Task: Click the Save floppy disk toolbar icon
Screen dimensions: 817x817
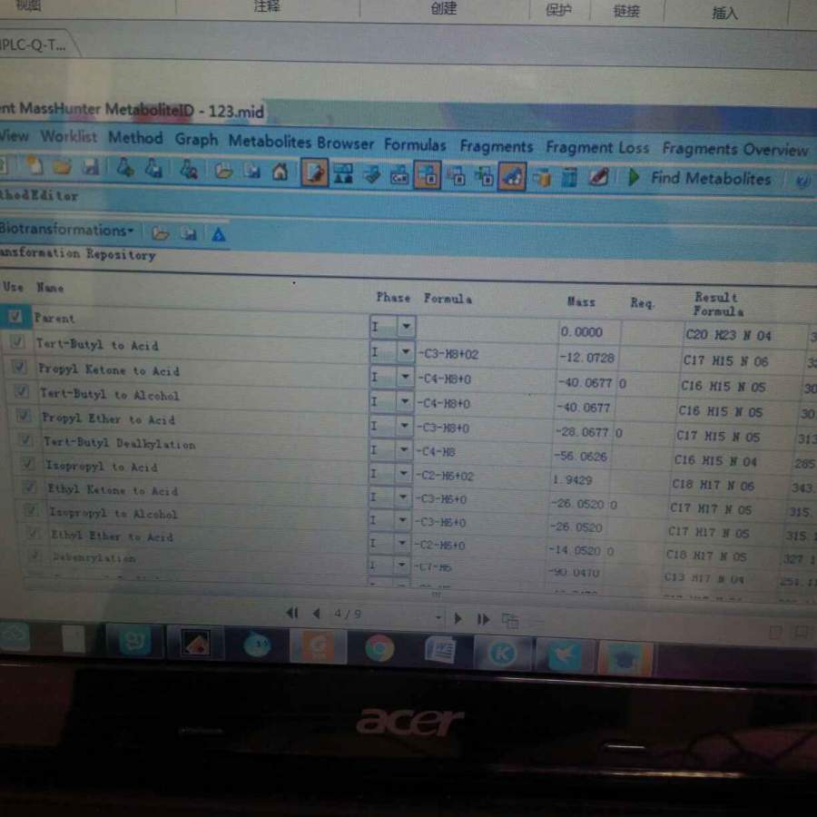Action: click(x=90, y=167)
